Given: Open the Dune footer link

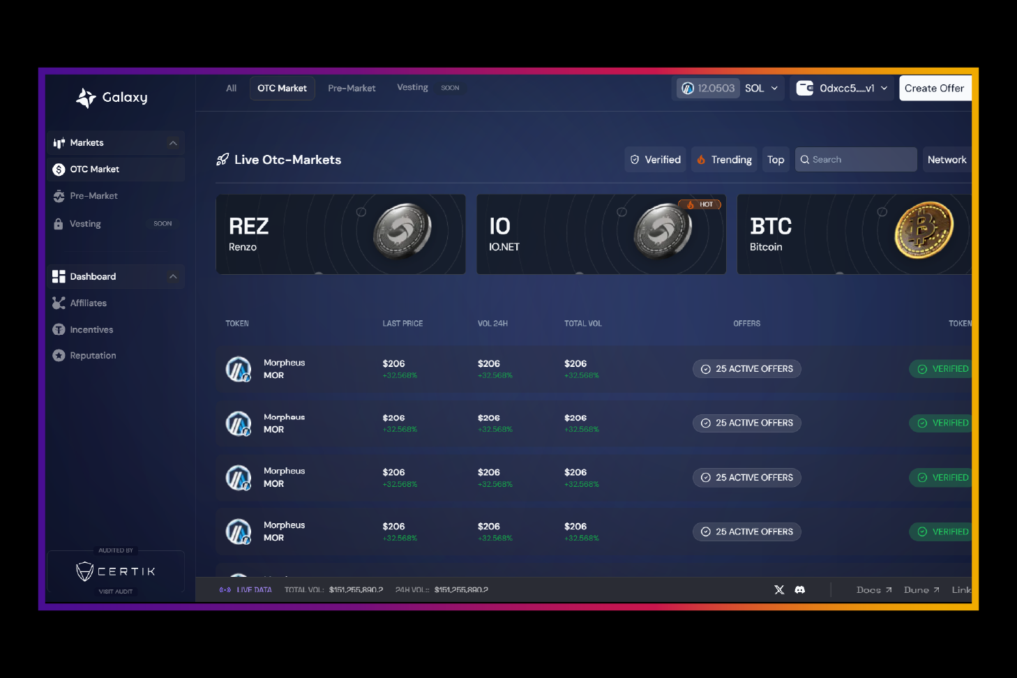Looking at the screenshot, I should tap(921, 590).
